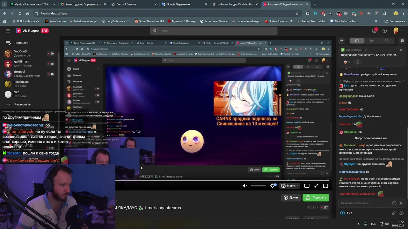Open the notifications feed icon with red badge

pos(375,31)
